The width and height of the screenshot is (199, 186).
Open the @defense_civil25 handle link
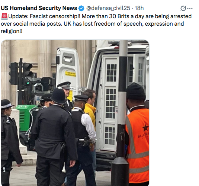108,8
